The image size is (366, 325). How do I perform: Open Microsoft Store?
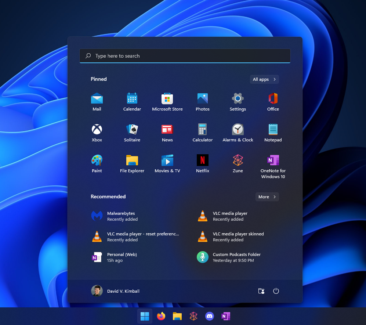(x=167, y=102)
